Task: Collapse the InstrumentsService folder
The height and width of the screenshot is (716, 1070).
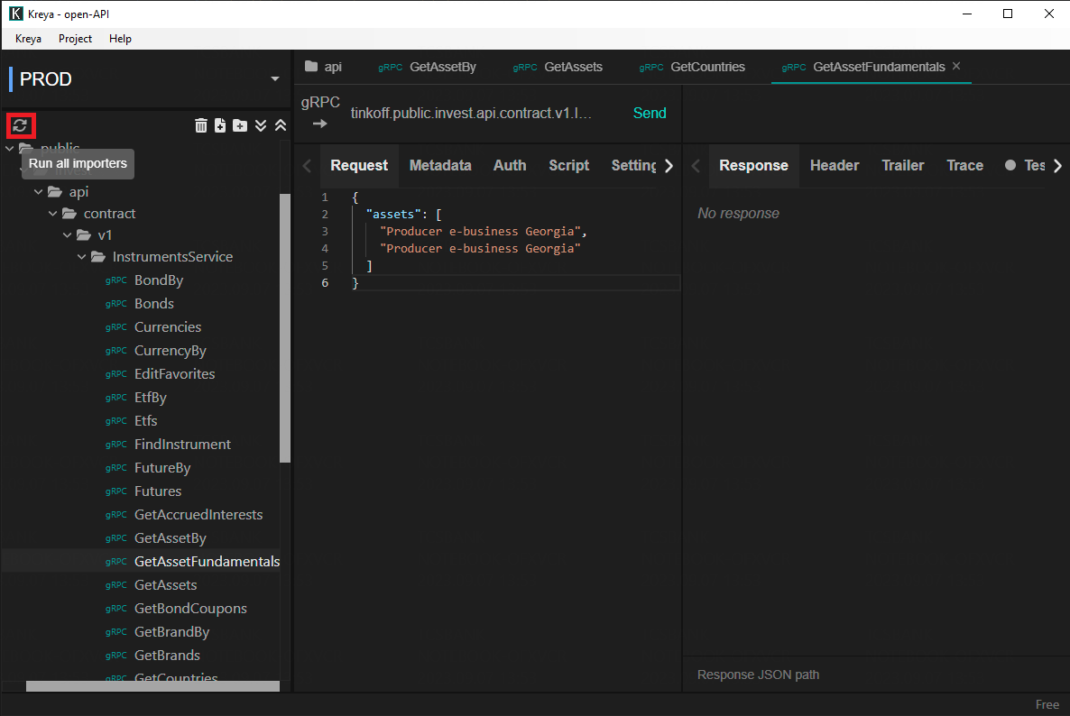Action: click(x=83, y=257)
